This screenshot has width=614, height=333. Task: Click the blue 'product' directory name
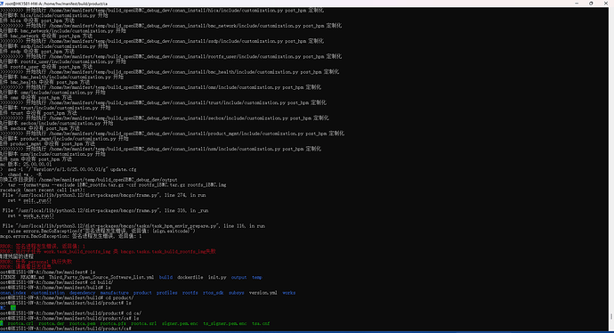coord(142,293)
